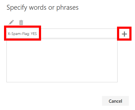Remove the selected phrase using the trash icon
Image resolution: width=135 pixels, height=110 pixels.
21,22
